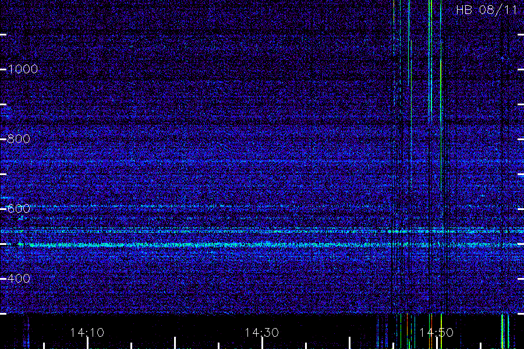
Task: Click the 400 frequency axis label
Action: 19,279
